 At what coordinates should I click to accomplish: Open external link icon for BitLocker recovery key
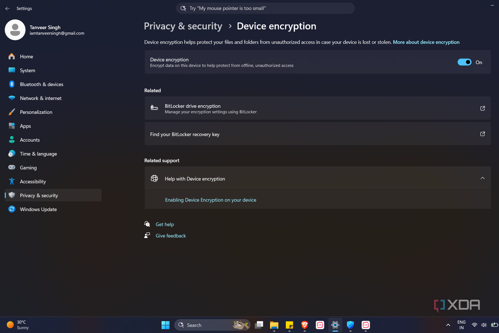pos(482,134)
